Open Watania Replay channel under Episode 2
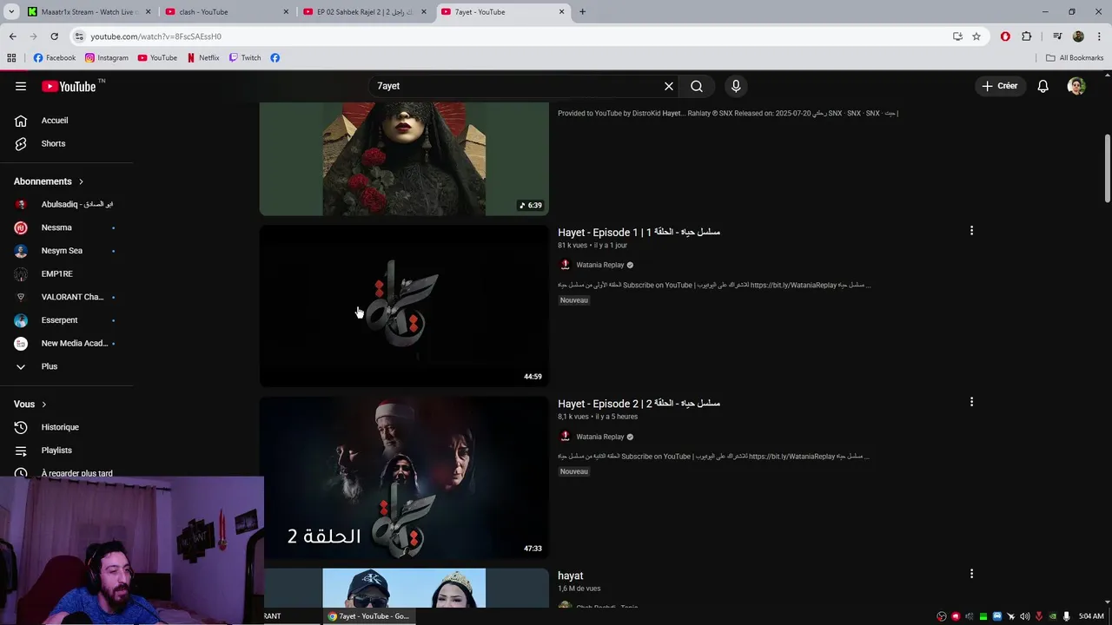1112x625 pixels. (x=600, y=437)
